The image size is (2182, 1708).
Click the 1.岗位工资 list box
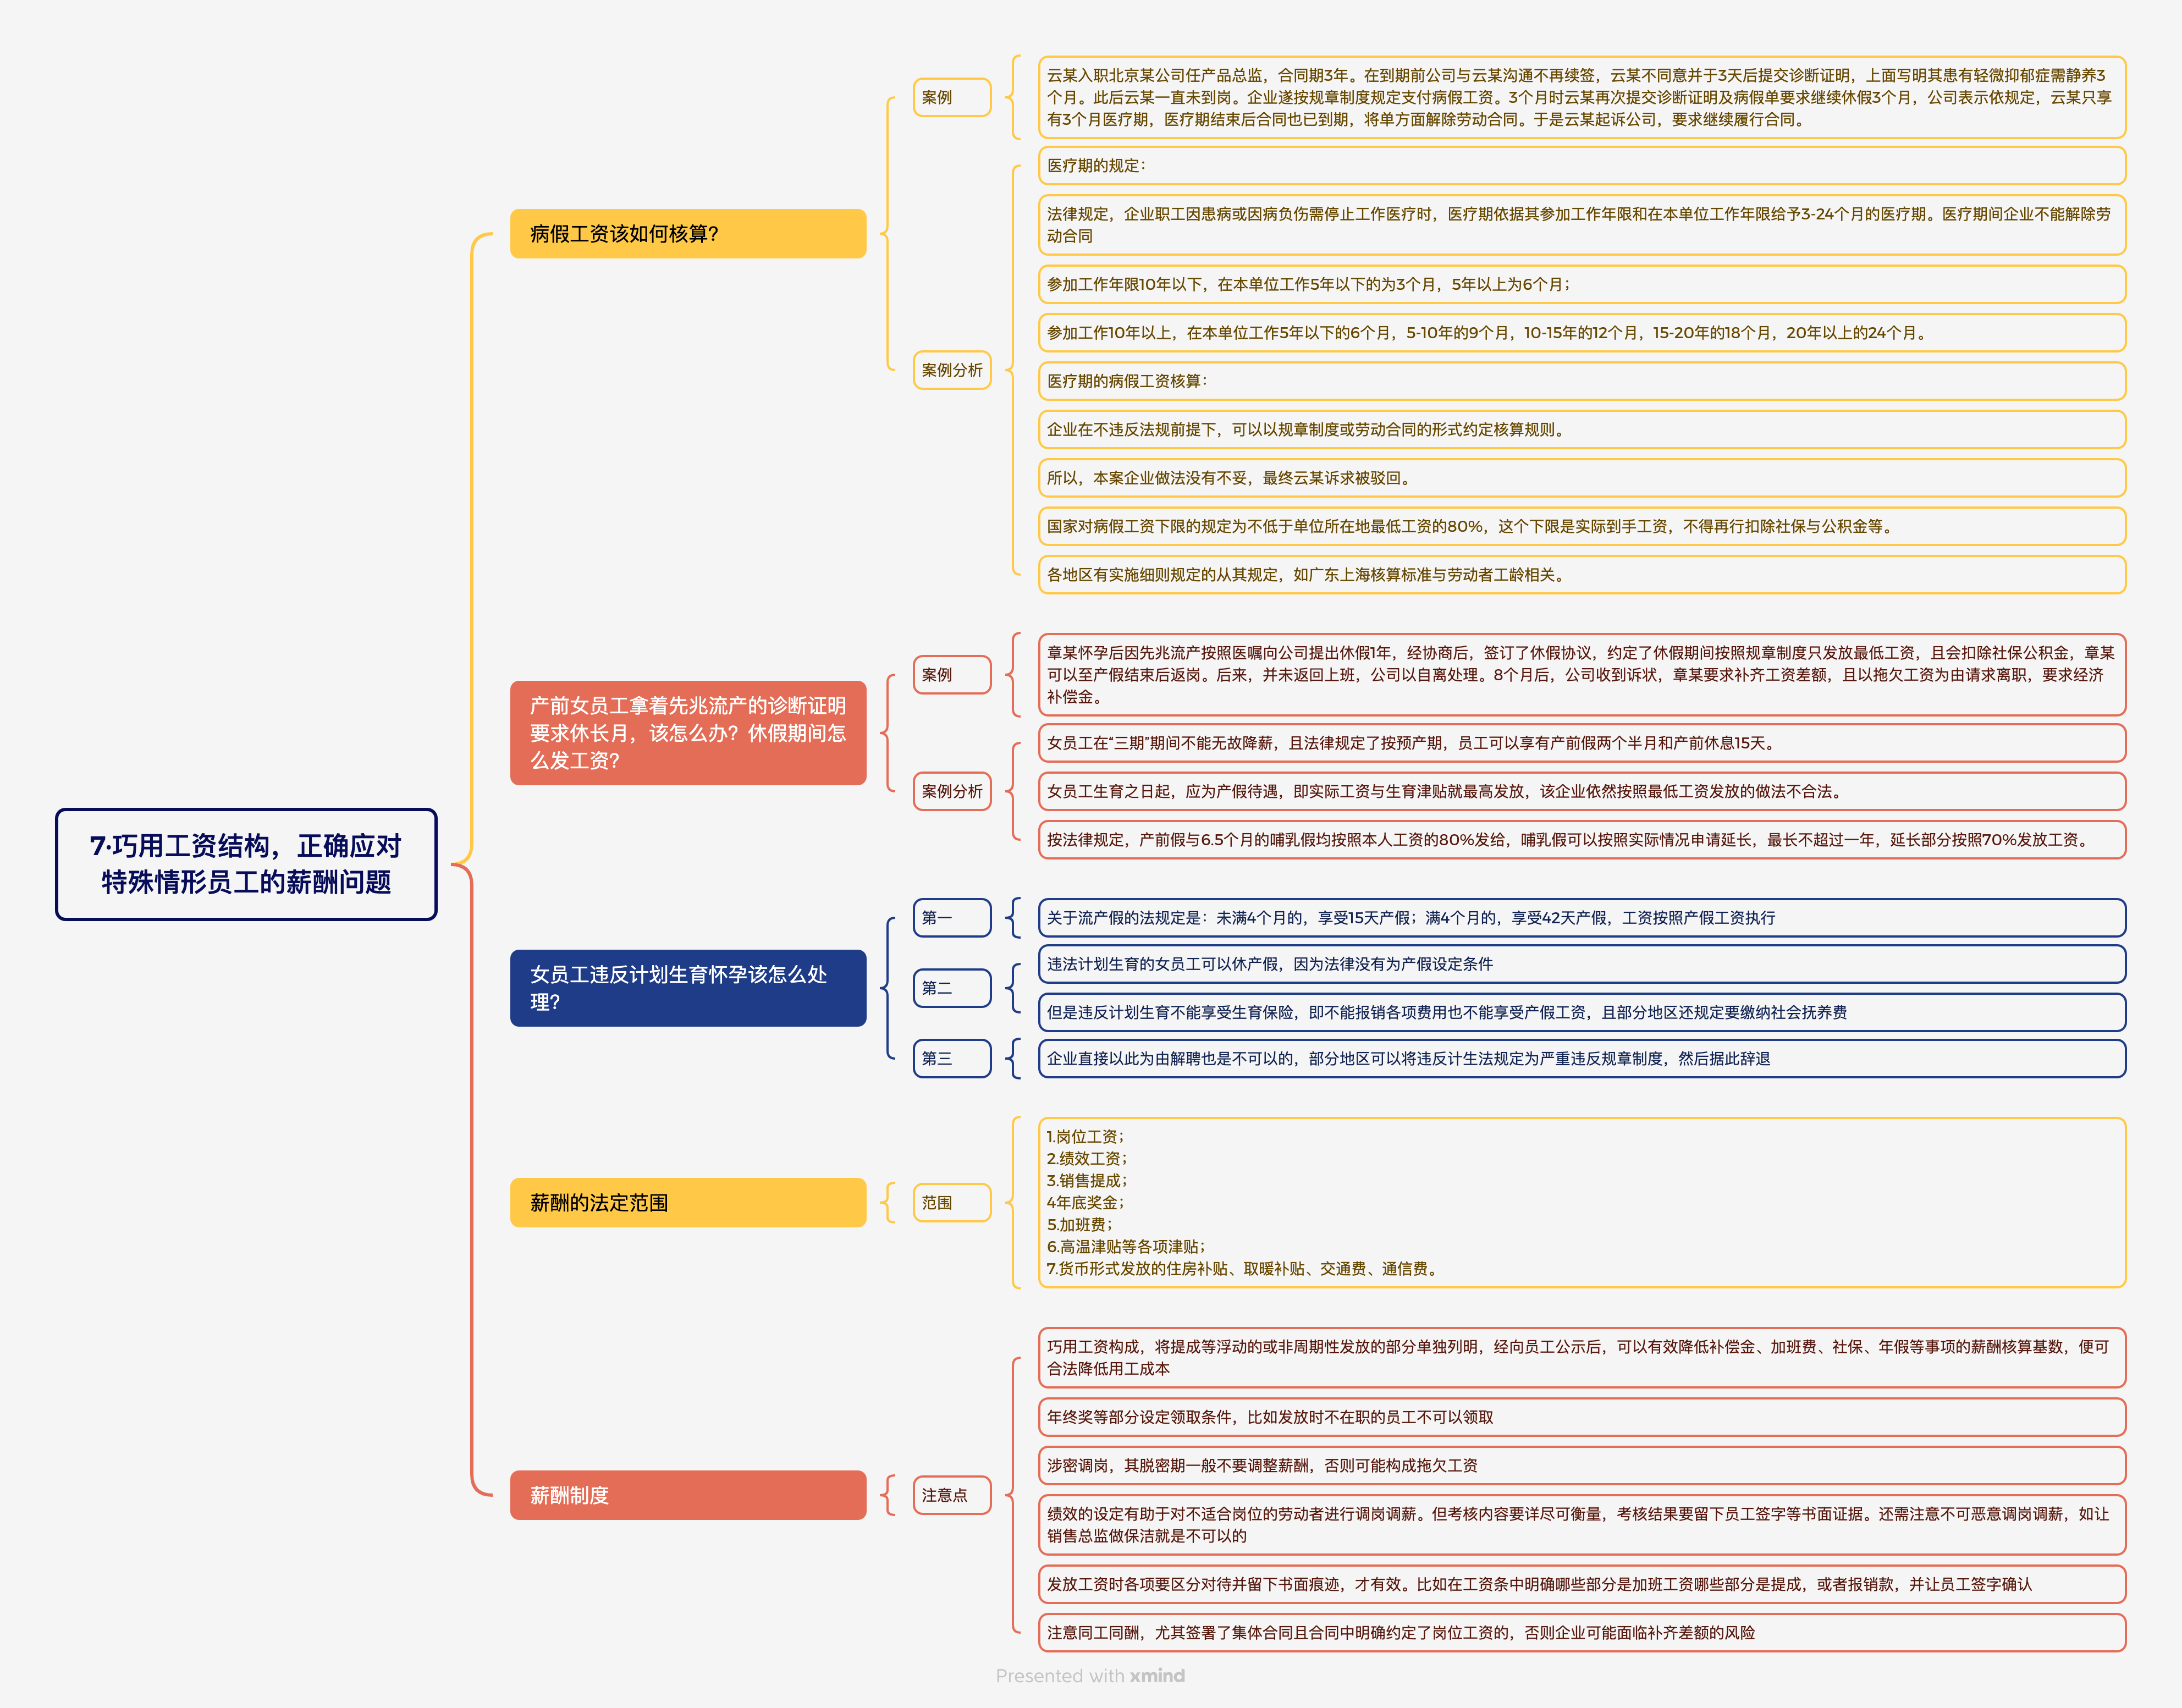[1582, 1203]
